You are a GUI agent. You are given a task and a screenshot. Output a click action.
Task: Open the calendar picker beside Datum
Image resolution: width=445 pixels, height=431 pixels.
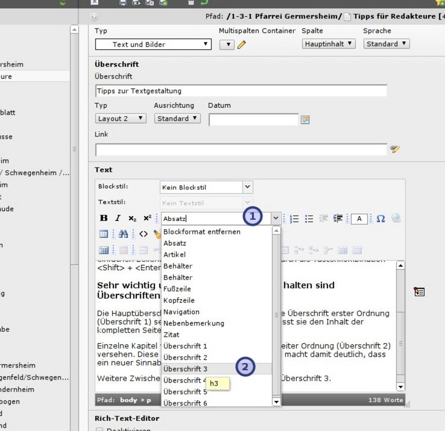point(305,120)
